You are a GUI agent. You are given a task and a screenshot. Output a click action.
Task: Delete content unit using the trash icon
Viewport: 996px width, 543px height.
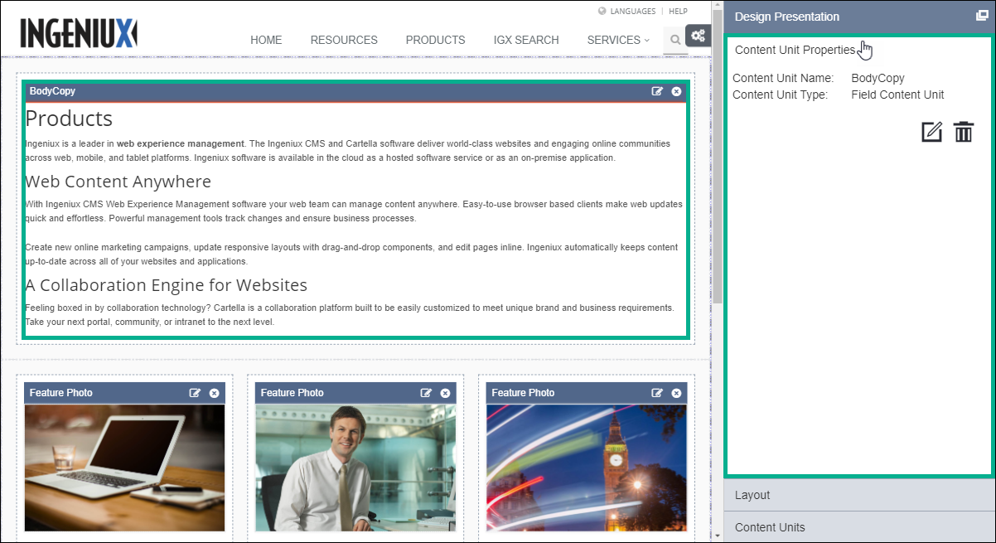pos(963,132)
